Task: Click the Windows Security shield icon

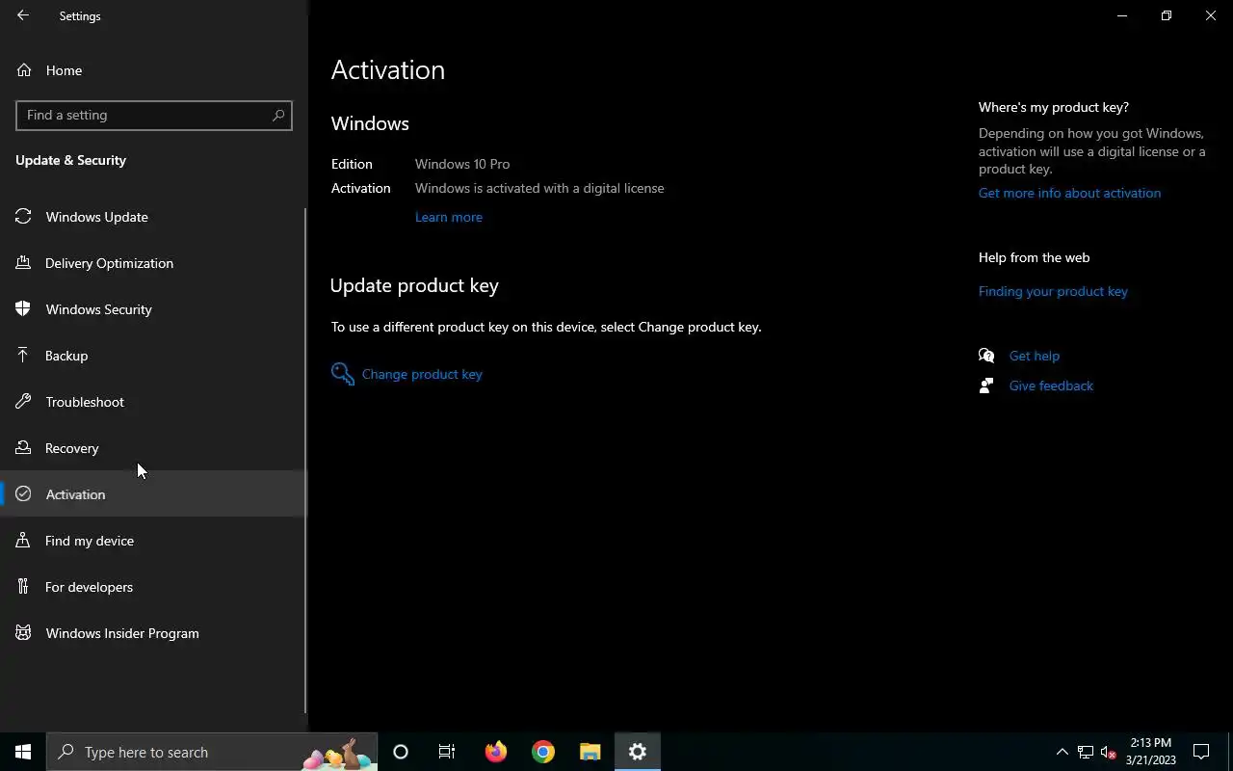Action: tap(23, 309)
